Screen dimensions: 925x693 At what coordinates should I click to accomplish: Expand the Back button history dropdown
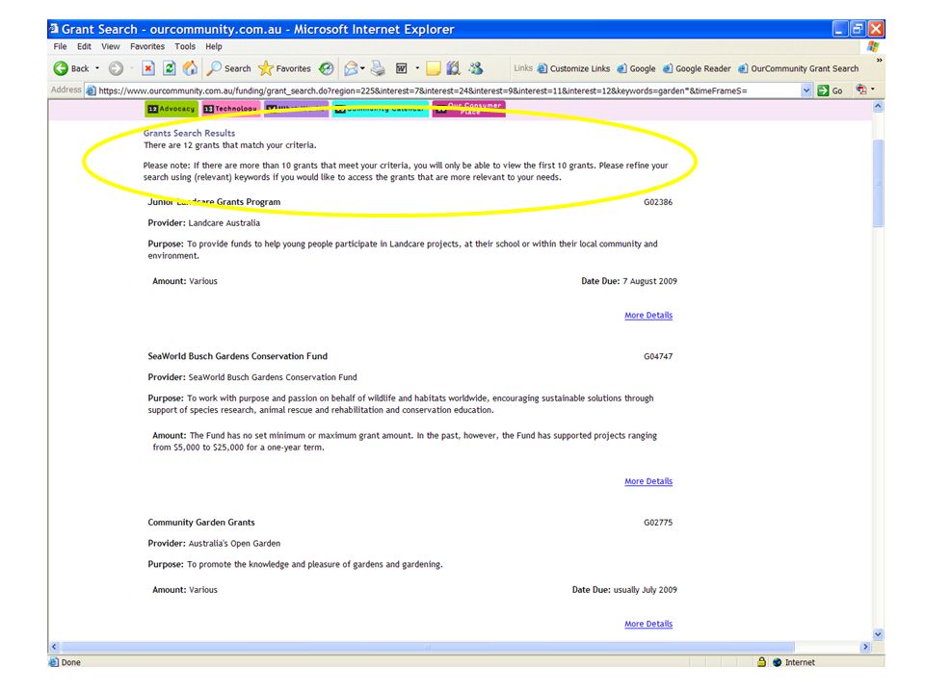(x=97, y=68)
